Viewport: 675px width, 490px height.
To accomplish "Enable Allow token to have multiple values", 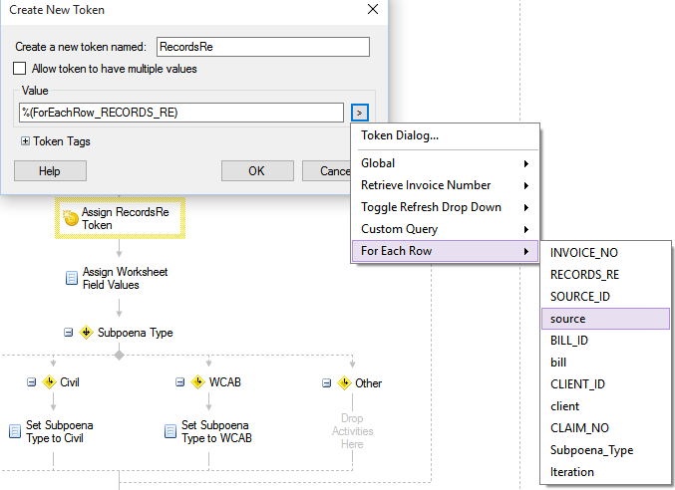I will click(x=19, y=69).
